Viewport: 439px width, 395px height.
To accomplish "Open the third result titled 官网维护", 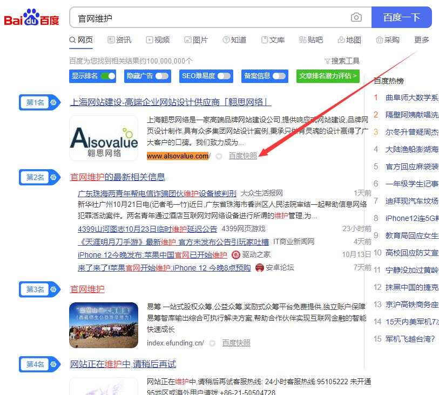I will coord(87,289).
